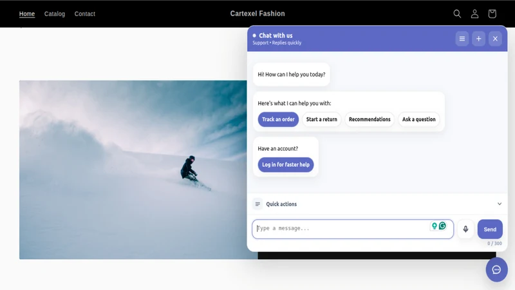Click the Cartexel Fashion store title
This screenshot has width=515, height=290.
click(x=257, y=14)
